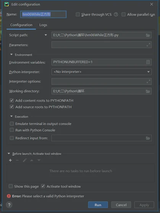Collapse the Environment section
The height and width of the screenshot is (213, 160).
[11, 54]
